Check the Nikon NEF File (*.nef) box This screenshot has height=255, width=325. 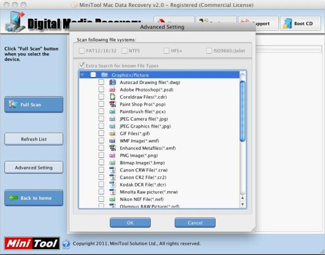101,199
